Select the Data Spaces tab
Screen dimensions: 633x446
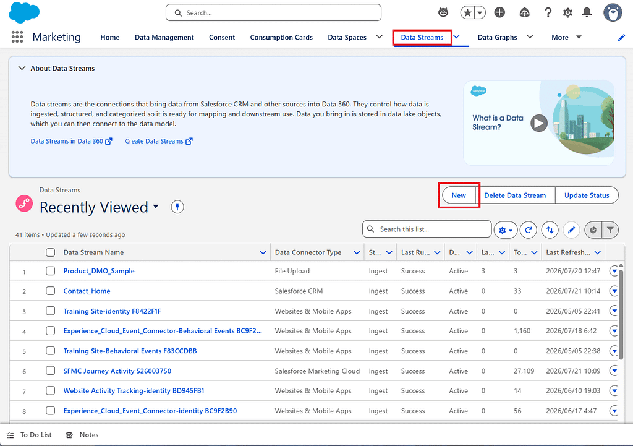(347, 37)
